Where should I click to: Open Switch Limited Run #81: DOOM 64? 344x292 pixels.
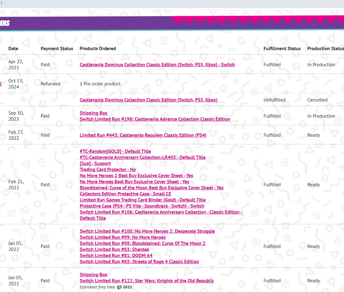point(116,256)
